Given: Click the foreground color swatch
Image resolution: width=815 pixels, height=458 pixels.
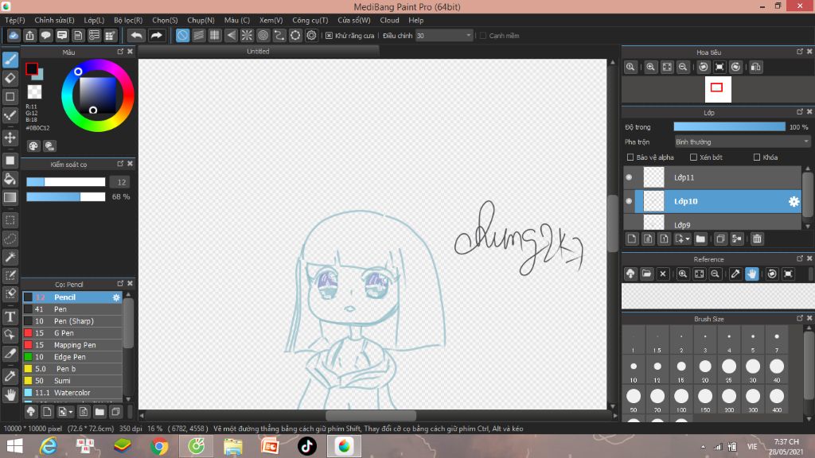Looking at the screenshot, I should [32, 68].
